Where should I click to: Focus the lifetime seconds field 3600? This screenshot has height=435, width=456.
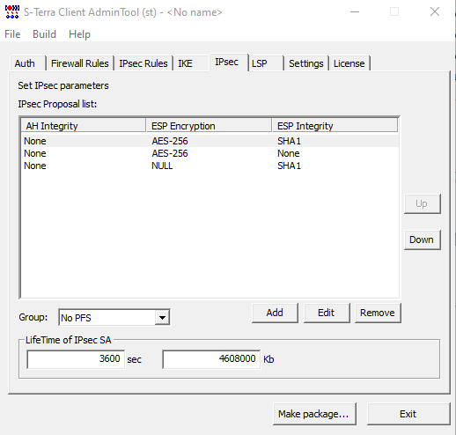pyautogui.click(x=76, y=359)
